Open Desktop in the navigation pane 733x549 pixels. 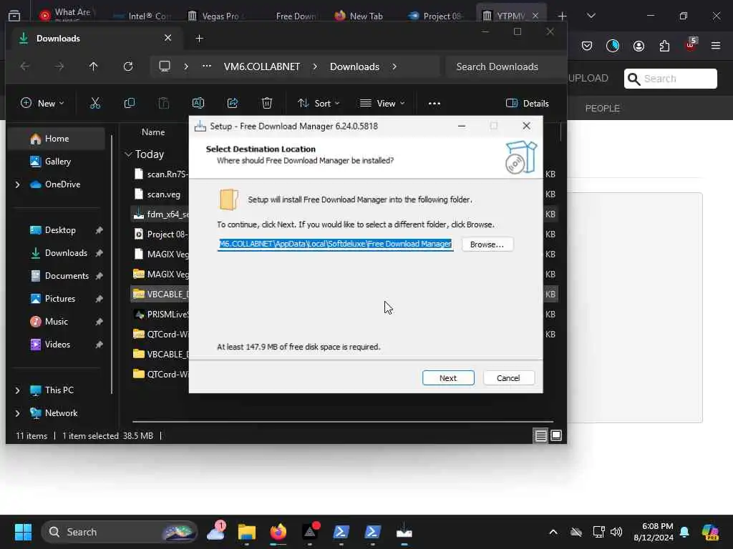pyautogui.click(x=59, y=230)
